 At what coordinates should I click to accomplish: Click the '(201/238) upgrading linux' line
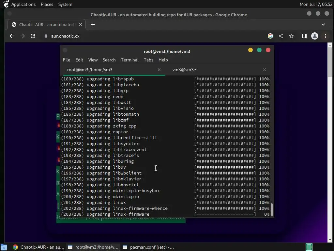(x=94, y=203)
